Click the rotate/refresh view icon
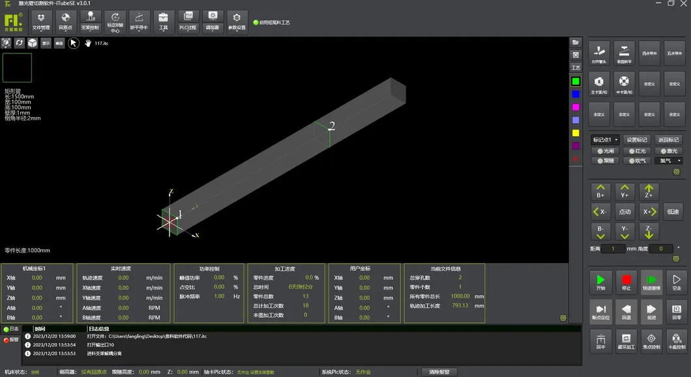This screenshot has height=377, width=691. (20, 43)
